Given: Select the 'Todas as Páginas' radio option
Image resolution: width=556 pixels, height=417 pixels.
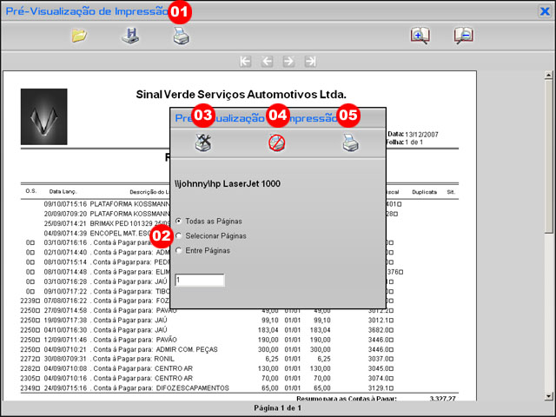Looking at the screenshot, I should 179,222.
